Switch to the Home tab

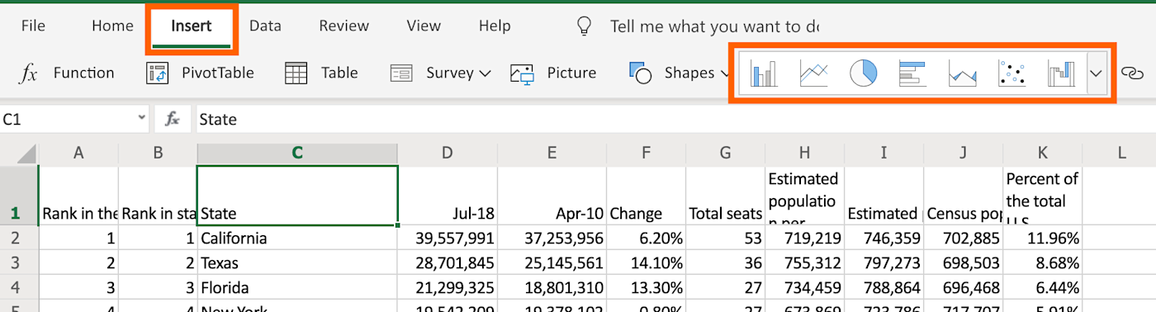pyautogui.click(x=112, y=26)
